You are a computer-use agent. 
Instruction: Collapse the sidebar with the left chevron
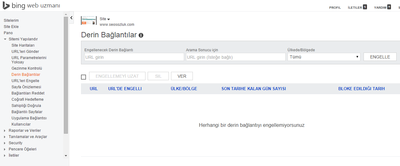point(71,18)
